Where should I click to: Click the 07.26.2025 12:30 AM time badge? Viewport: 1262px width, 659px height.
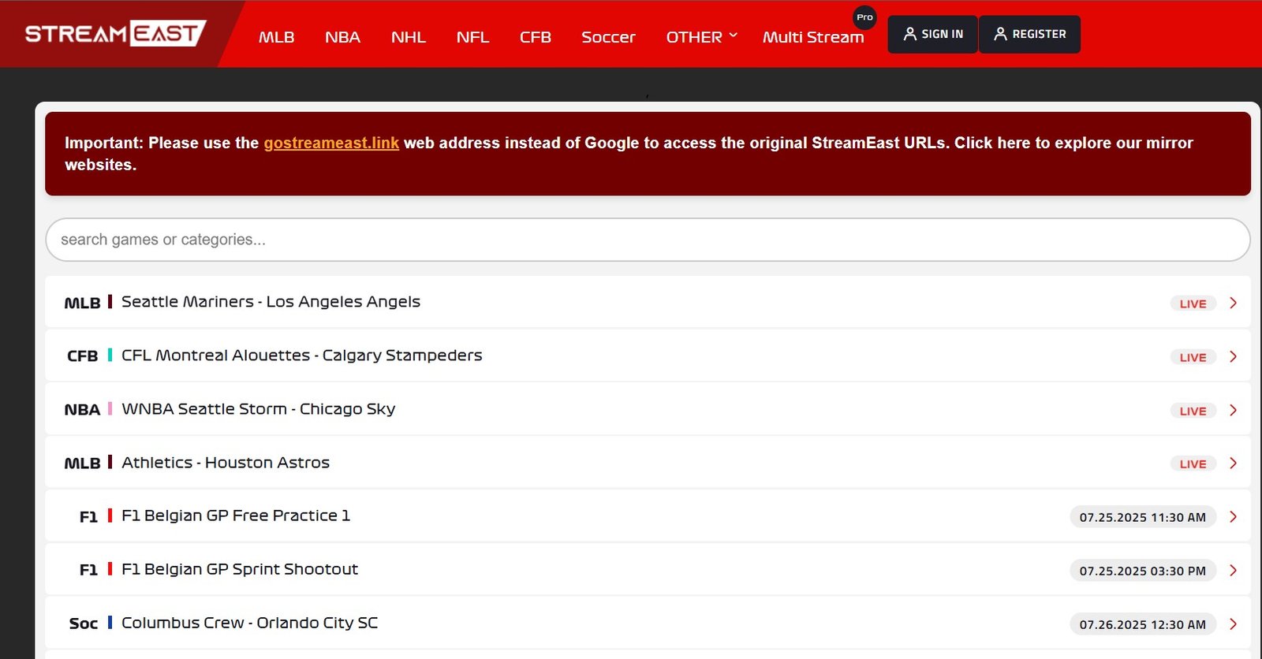1143,624
